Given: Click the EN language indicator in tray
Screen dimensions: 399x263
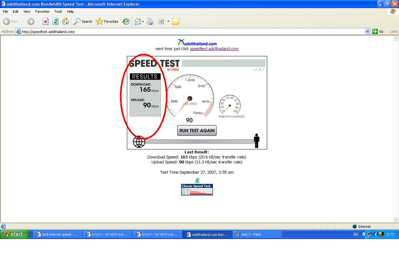Looking at the screenshot, I should click(x=356, y=234).
